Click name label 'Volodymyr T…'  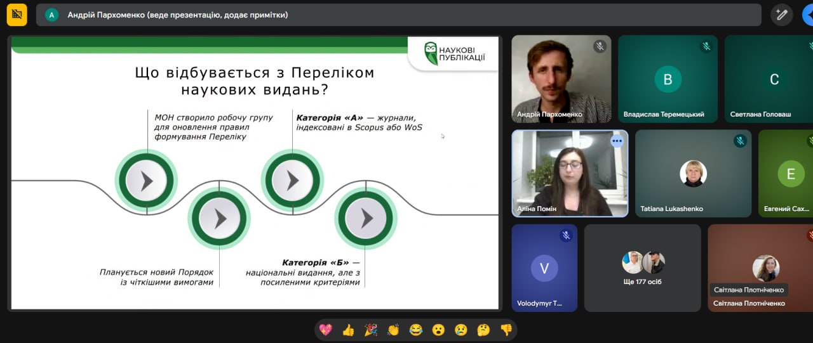click(x=540, y=303)
